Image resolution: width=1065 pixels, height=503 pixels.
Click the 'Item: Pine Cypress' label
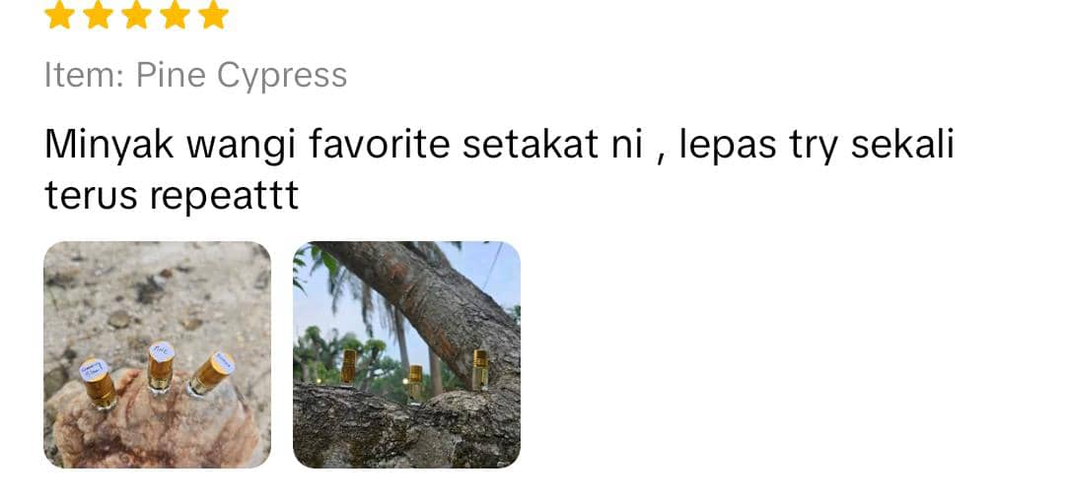(x=195, y=75)
